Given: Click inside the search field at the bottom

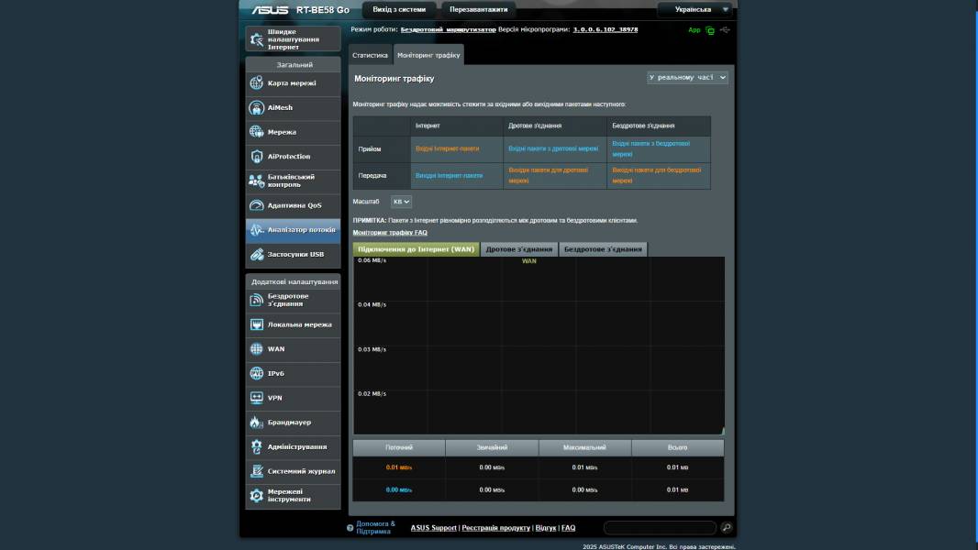Looking at the screenshot, I should [657, 527].
